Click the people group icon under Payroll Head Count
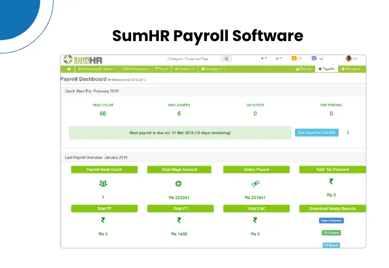 (x=103, y=184)
